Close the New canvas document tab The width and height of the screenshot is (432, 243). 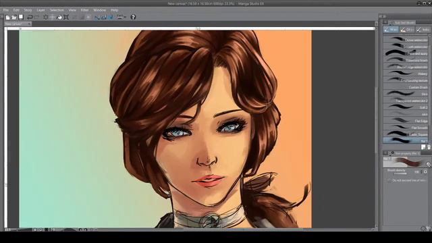(29, 24)
